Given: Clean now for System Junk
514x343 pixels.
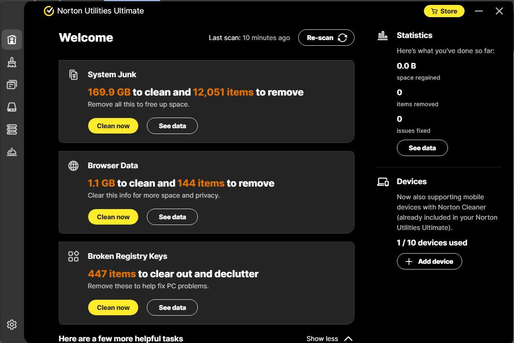Looking at the screenshot, I should pyautogui.click(x=113, y=126).
